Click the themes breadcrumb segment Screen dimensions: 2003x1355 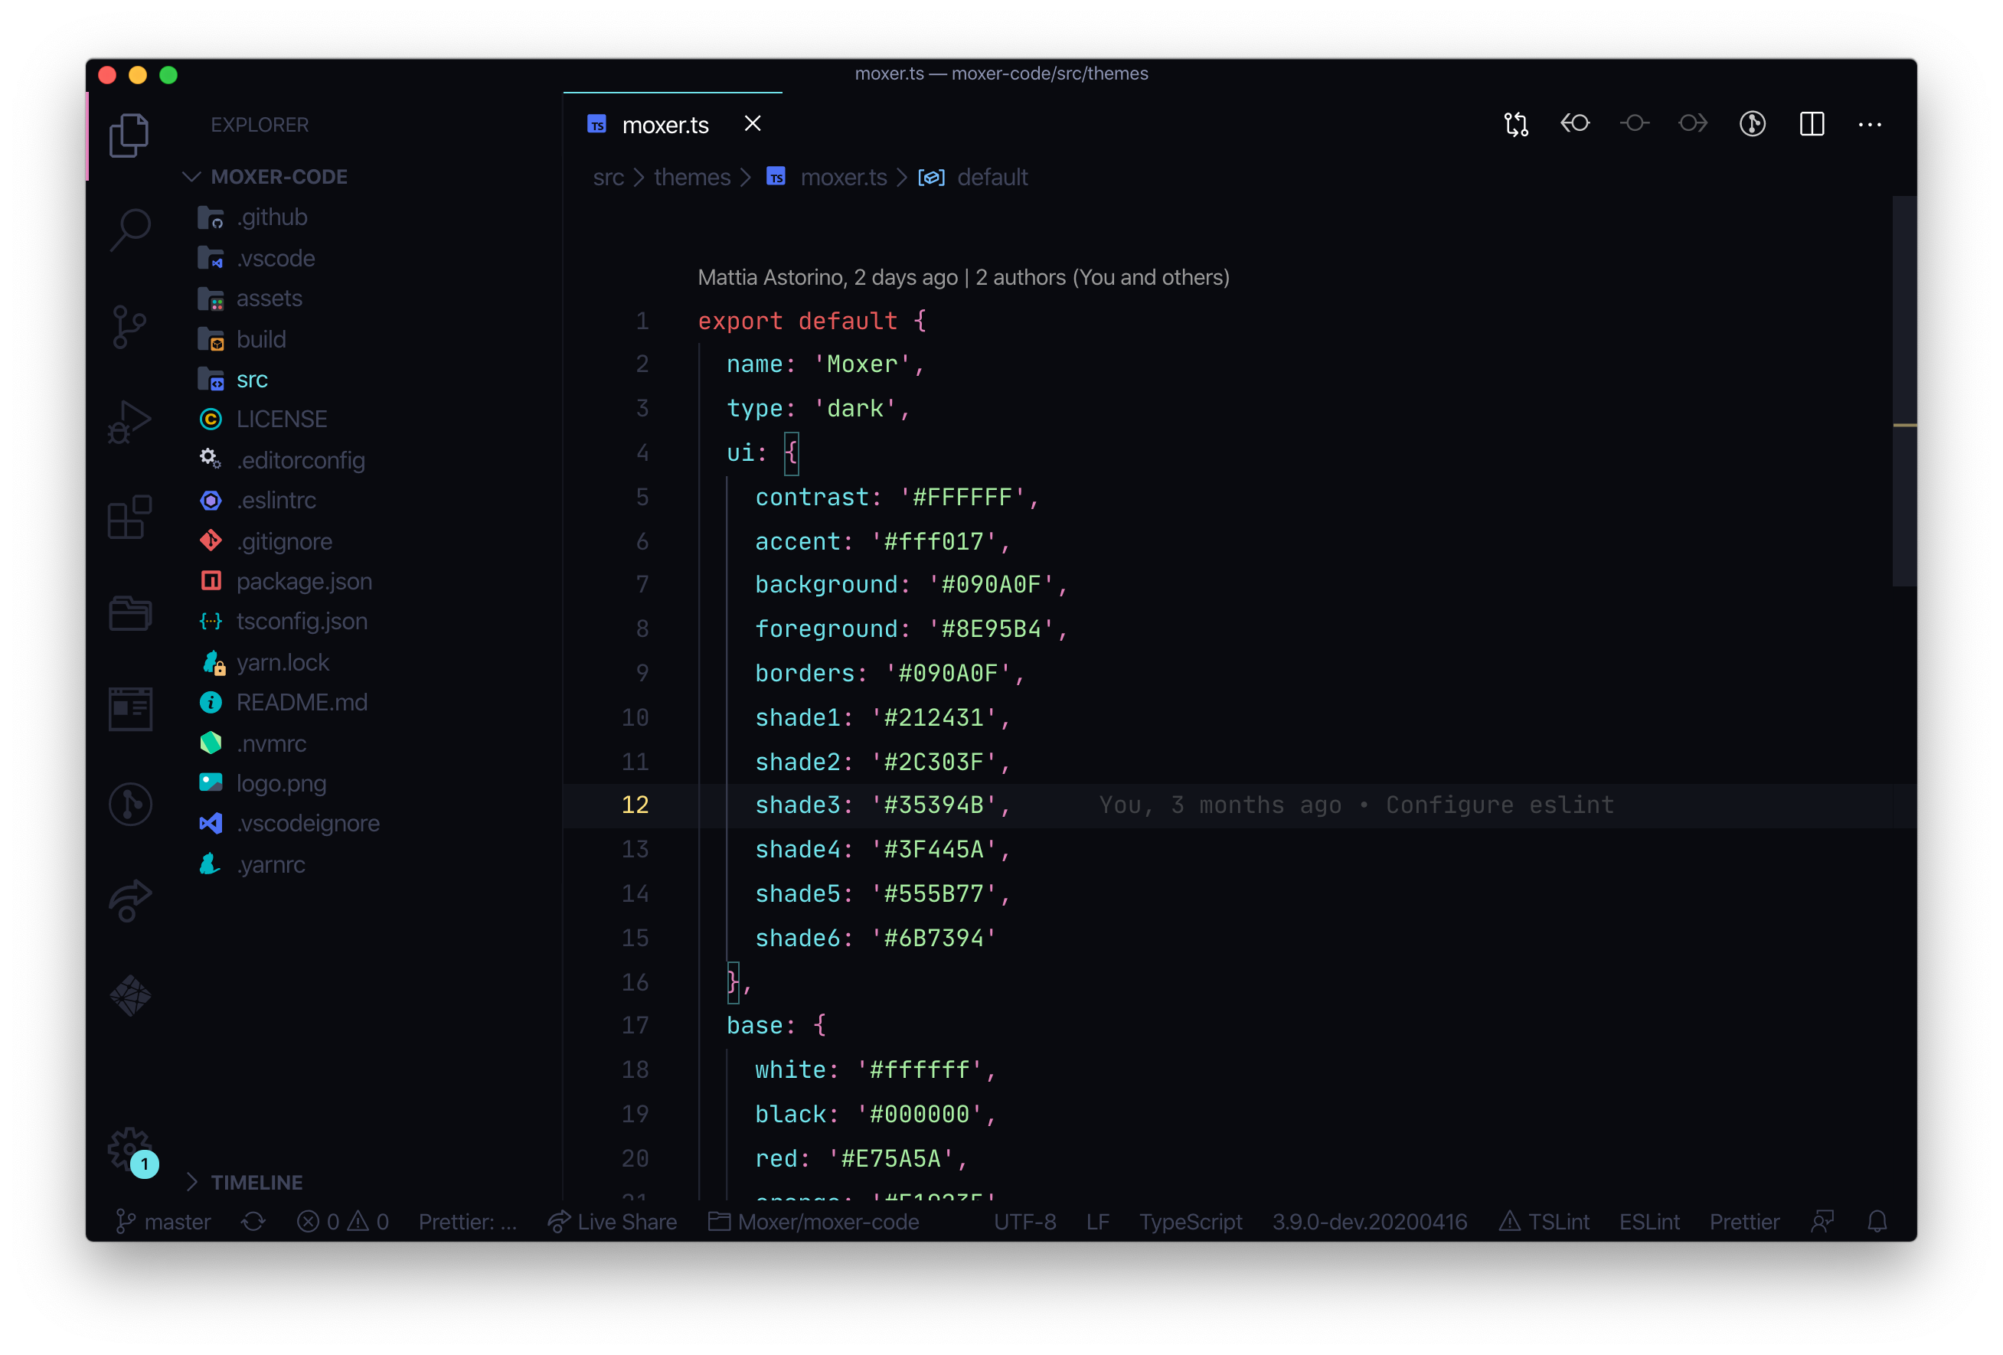coord(692,177)
